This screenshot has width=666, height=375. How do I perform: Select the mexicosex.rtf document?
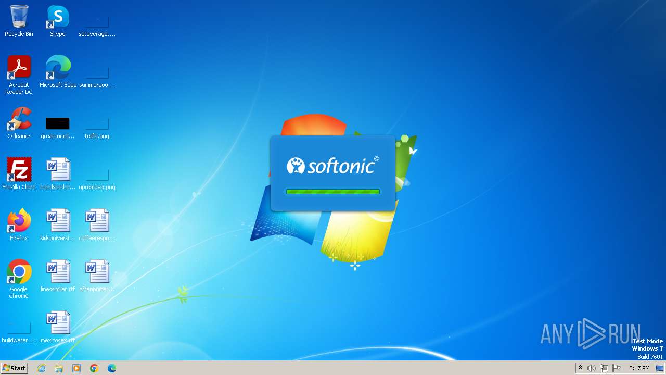(58, 327)
